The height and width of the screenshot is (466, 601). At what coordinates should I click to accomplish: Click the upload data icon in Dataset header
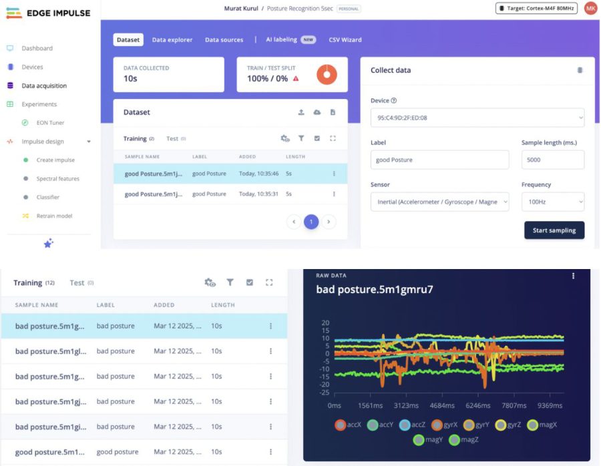coord(301,112)
